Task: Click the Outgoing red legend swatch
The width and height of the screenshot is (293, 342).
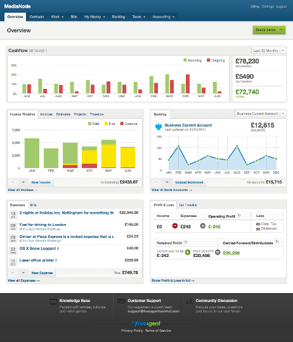Action: pos(208,60)
